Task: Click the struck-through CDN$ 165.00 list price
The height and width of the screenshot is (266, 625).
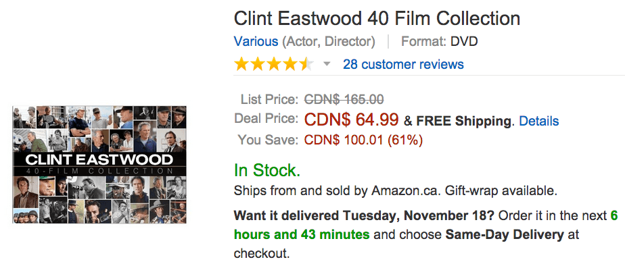Action: pyautogui.click(x=344, y=99)
